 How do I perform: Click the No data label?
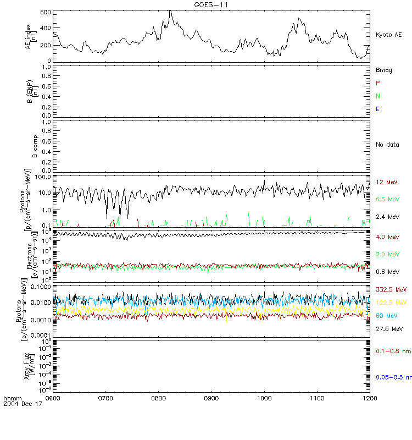tap(387, 145)
